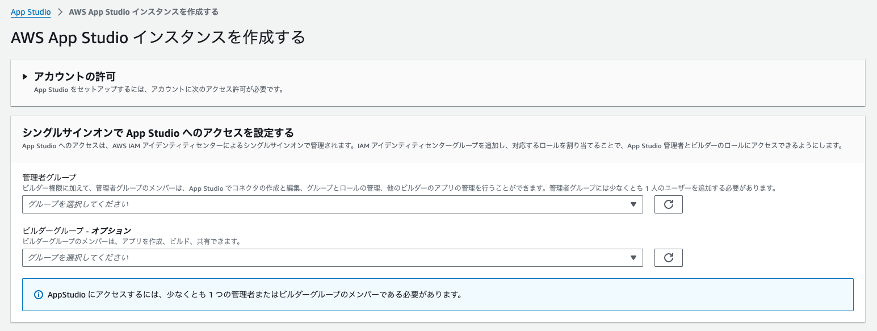Open the 管理者グループ group dropdown
This screenshot has height=331, width=877.
coord(332,204)
